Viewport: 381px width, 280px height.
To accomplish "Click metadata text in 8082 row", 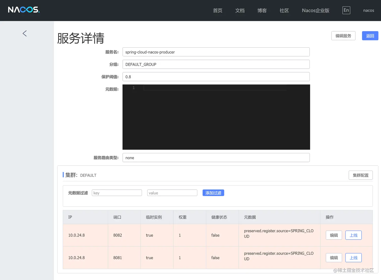I will [279, 233].
